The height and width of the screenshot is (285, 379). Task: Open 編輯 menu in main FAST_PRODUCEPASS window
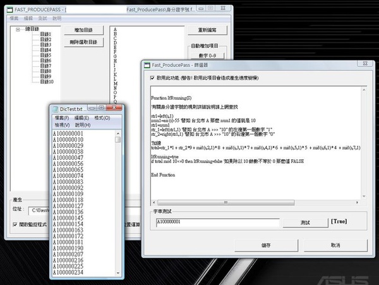click(x=28, y=18)
